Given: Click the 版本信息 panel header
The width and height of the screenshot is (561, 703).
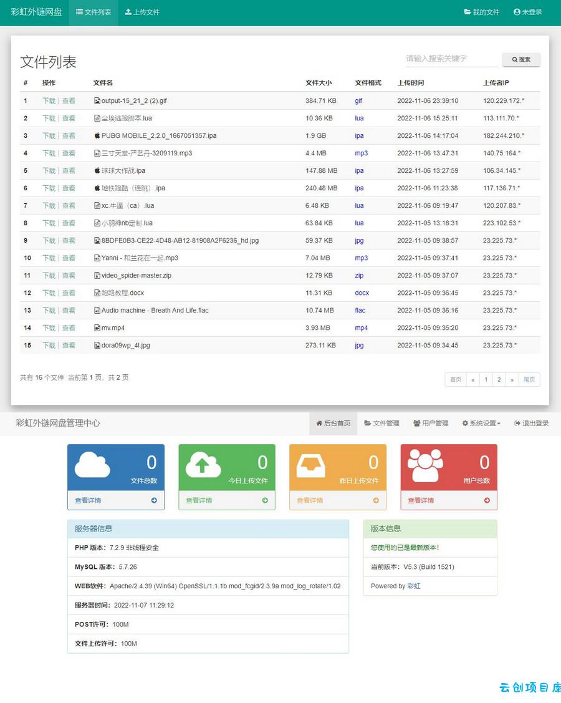Looking at the screenshot, I should 430,528.
